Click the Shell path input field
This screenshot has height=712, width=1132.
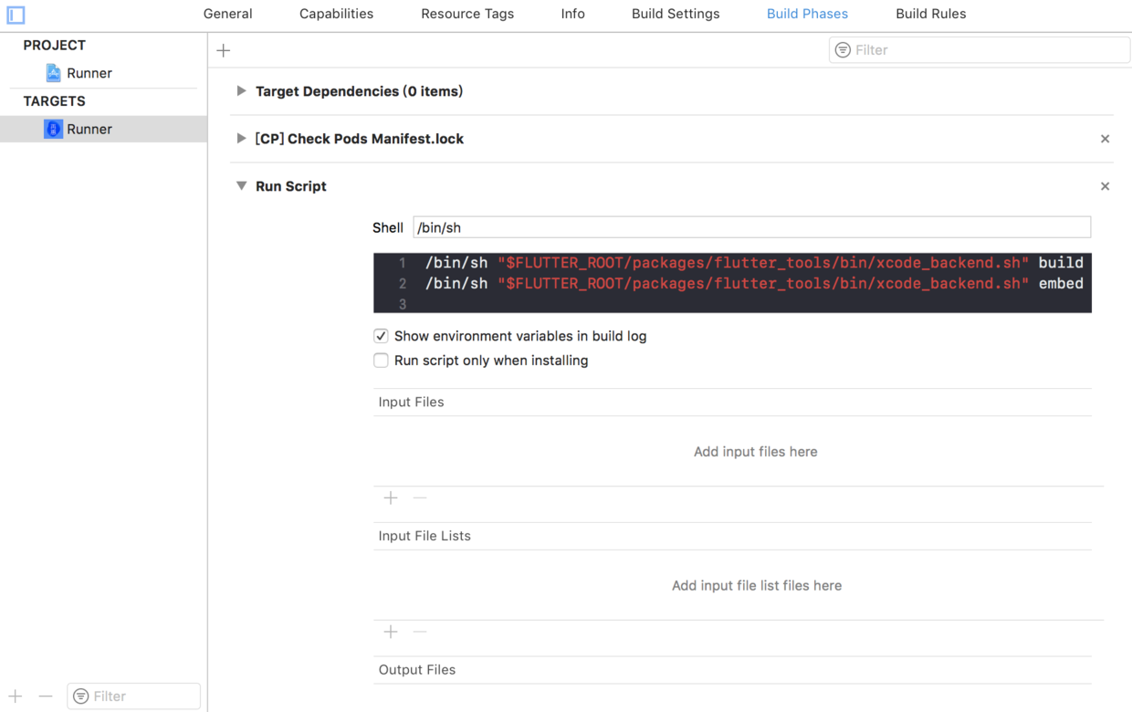751,227
